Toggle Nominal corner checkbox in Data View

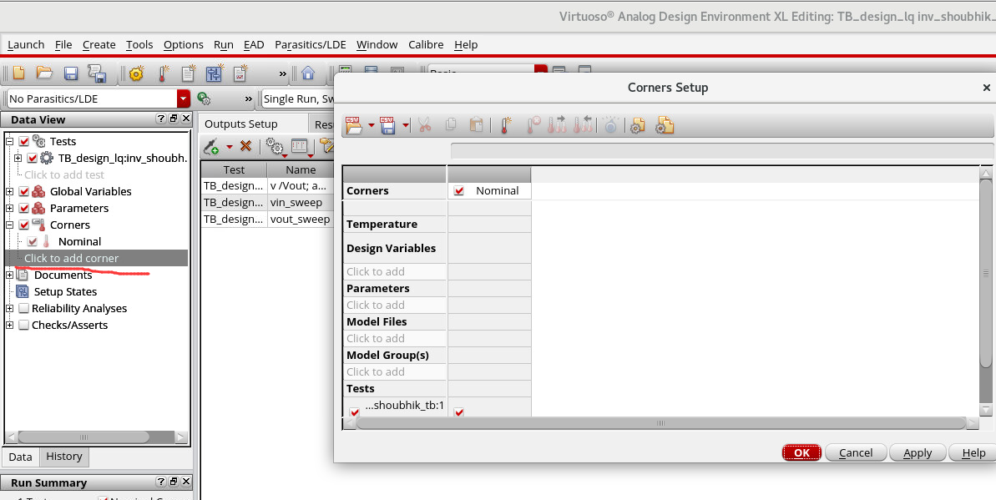click(x=33, y=241)
